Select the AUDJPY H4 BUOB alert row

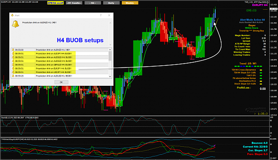click(60, 53)
